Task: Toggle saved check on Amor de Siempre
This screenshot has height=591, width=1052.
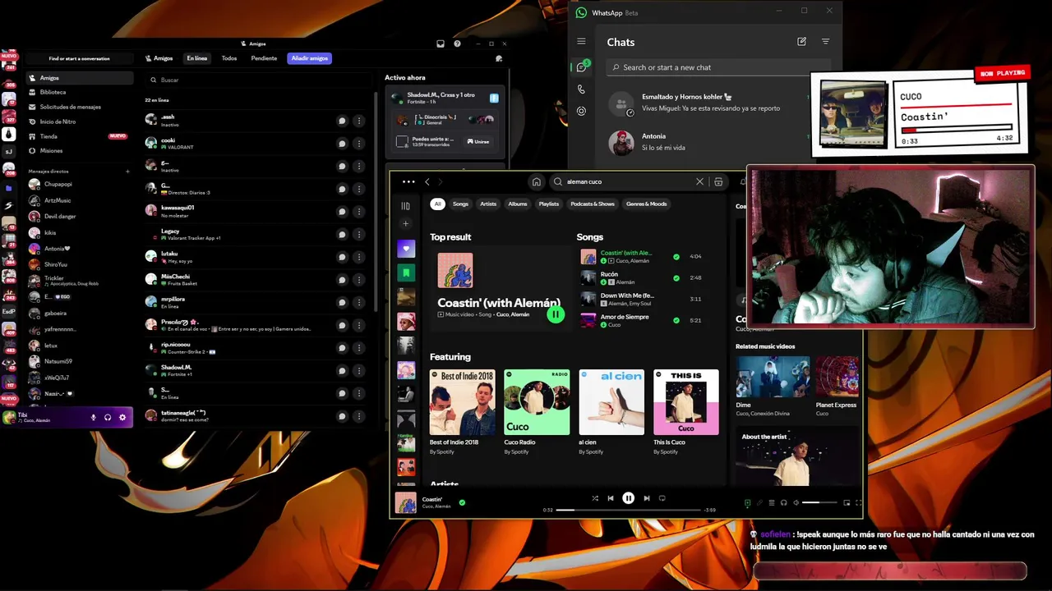Action: pos(676,320)
